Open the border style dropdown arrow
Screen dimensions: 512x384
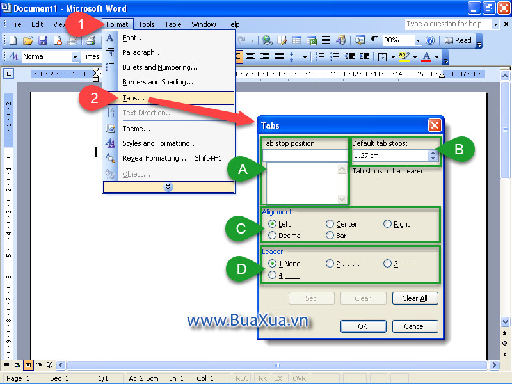point(393,58)
